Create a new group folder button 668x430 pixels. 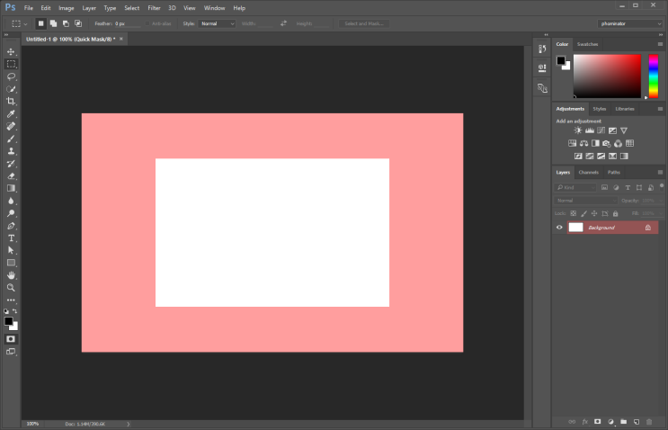point(623,422)
